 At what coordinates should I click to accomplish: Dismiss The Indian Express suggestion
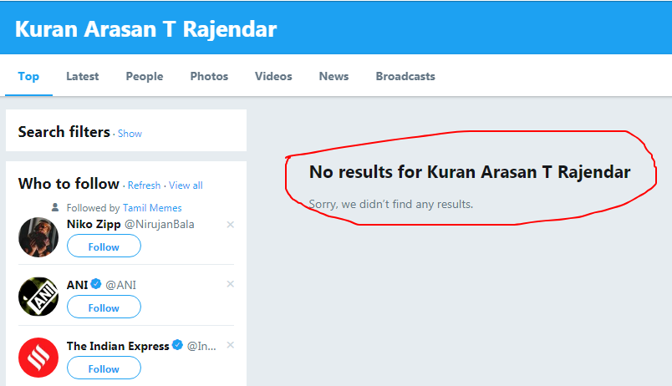pyautogui.click(x=230, y=345)
